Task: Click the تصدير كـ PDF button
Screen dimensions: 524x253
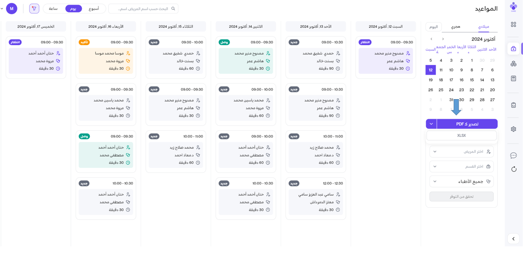Action: [x=467, y=124]
